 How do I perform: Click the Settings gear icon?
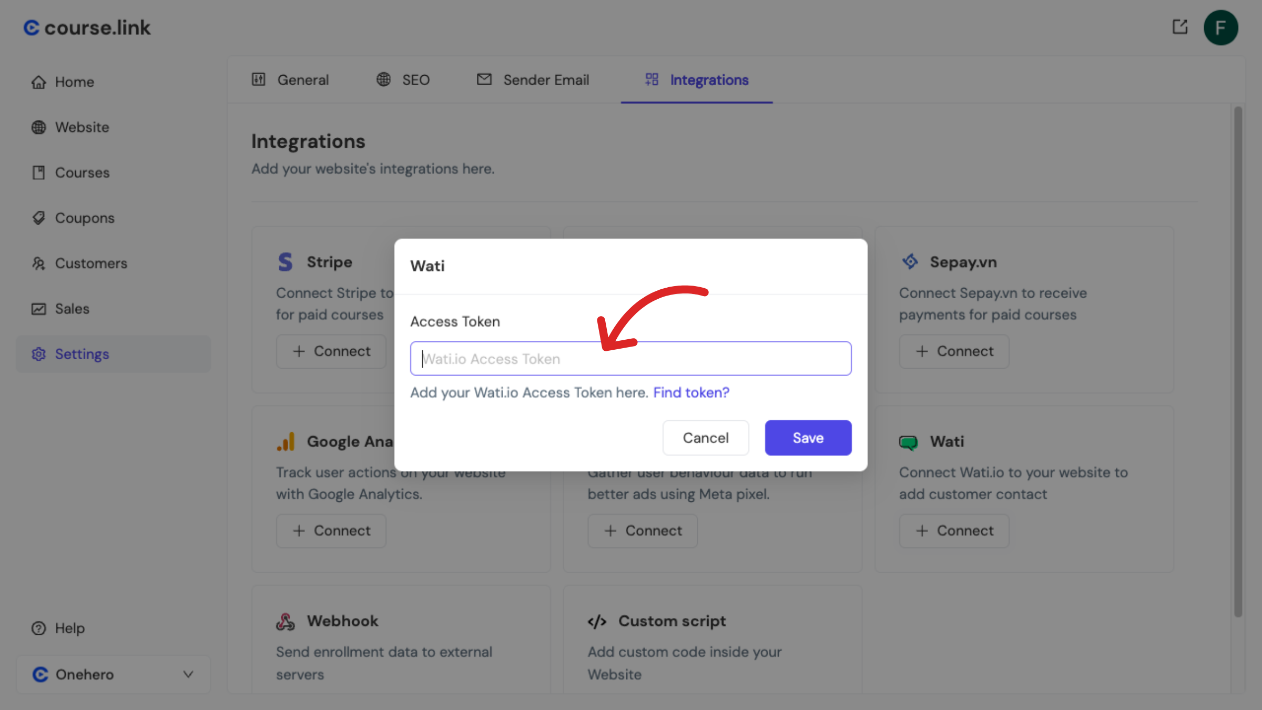click(x=38, y=354)
